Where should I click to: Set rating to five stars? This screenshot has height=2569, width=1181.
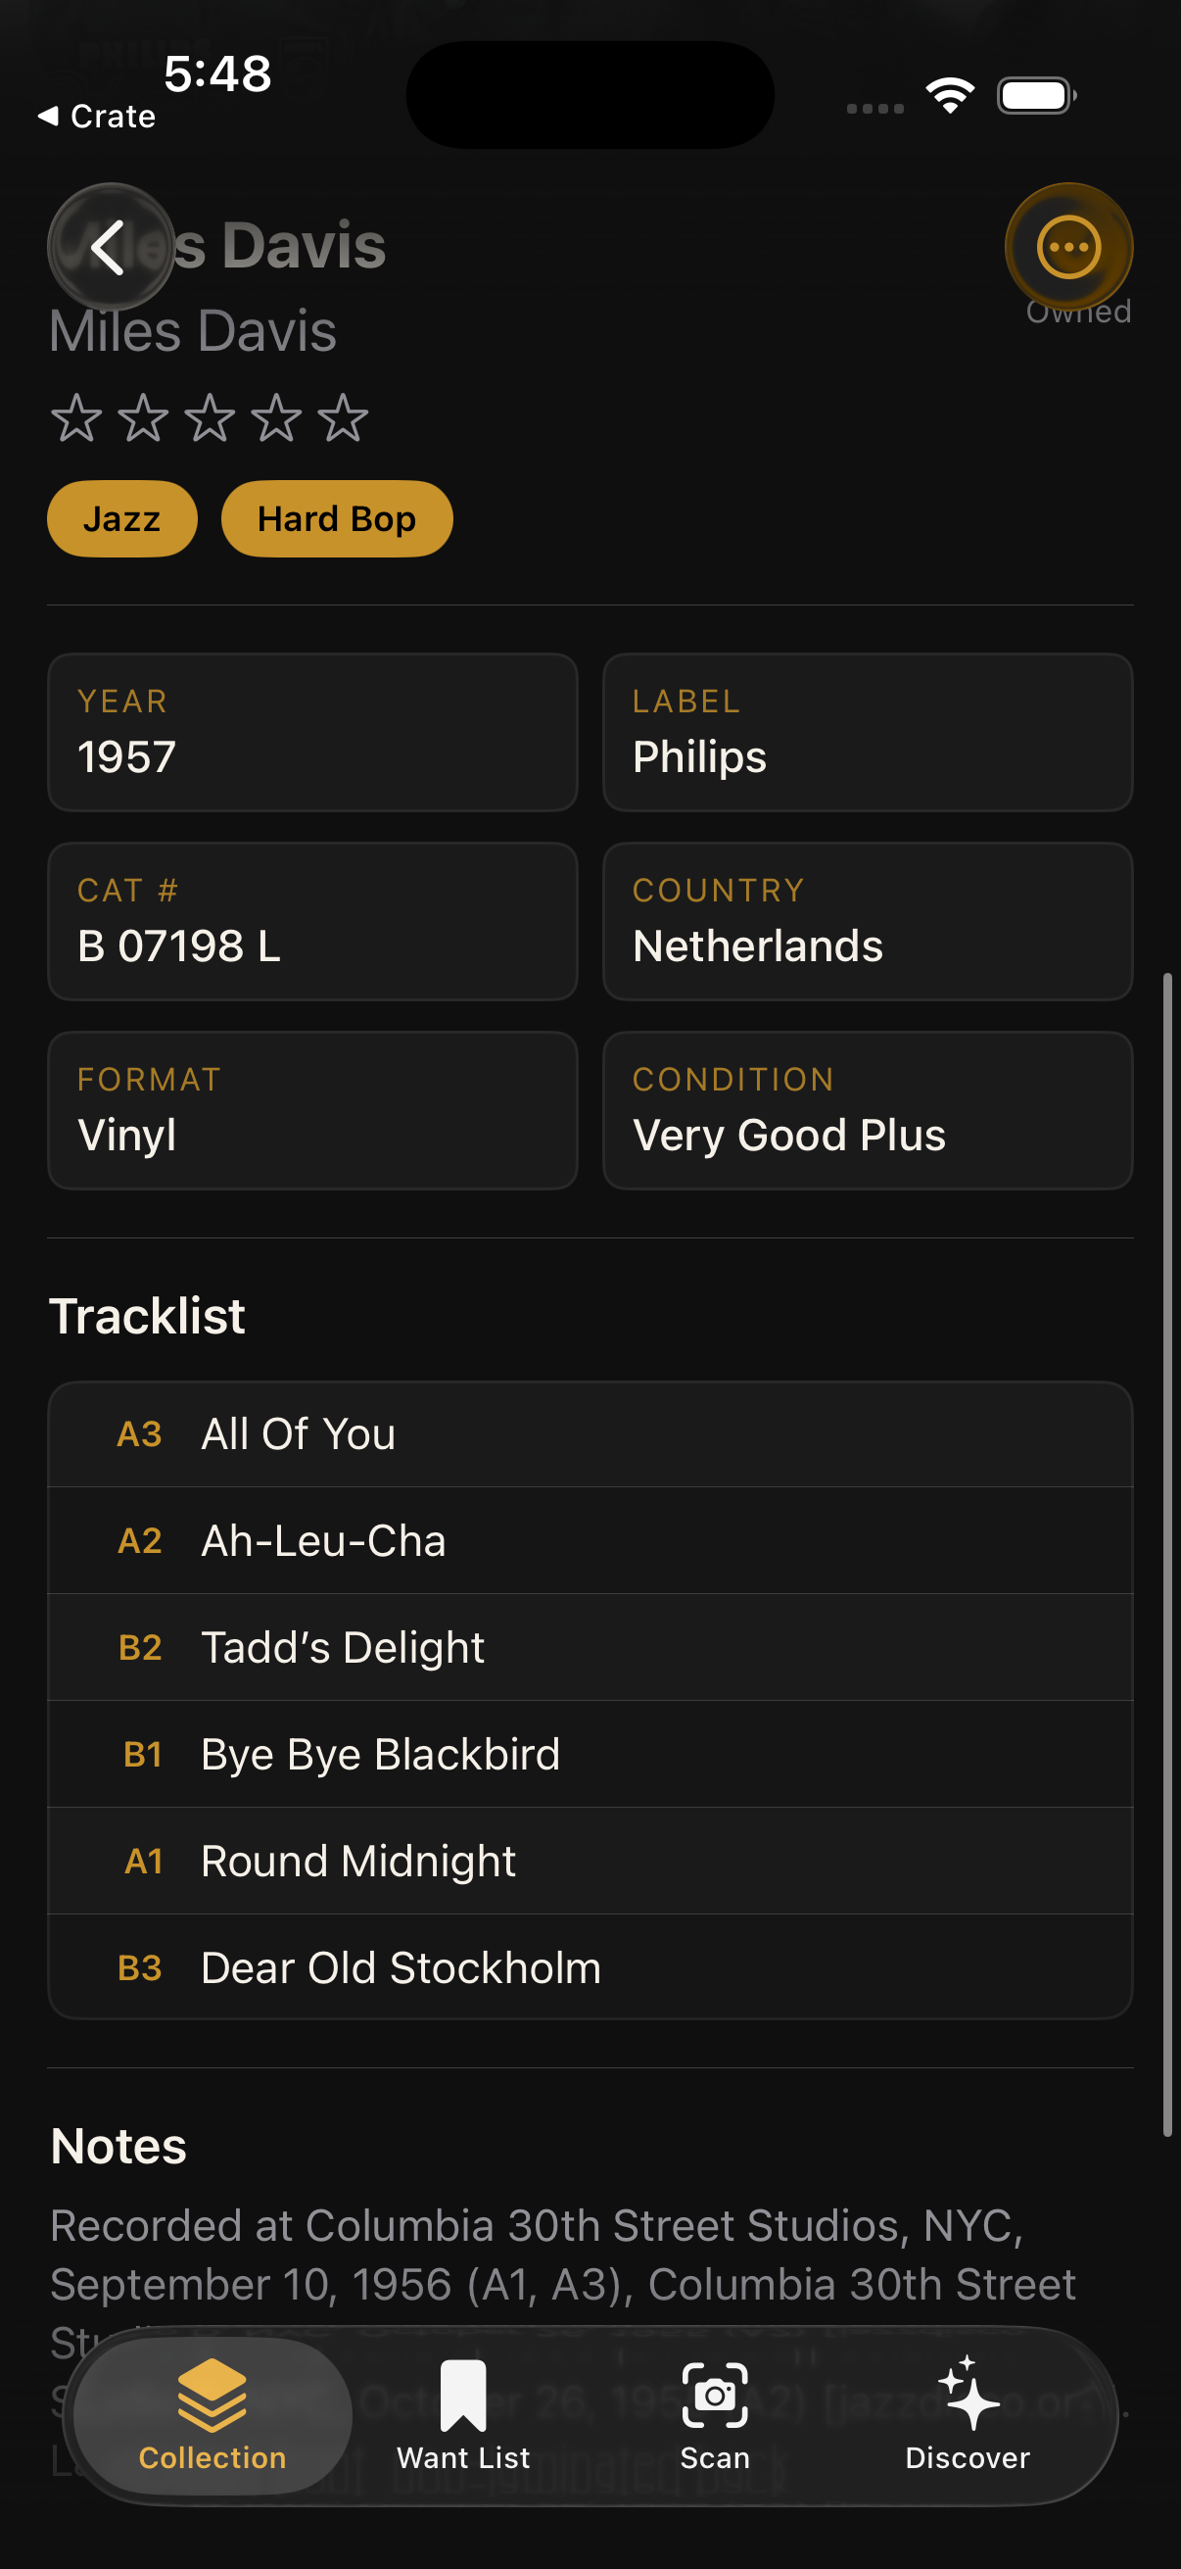click(343, 419)
